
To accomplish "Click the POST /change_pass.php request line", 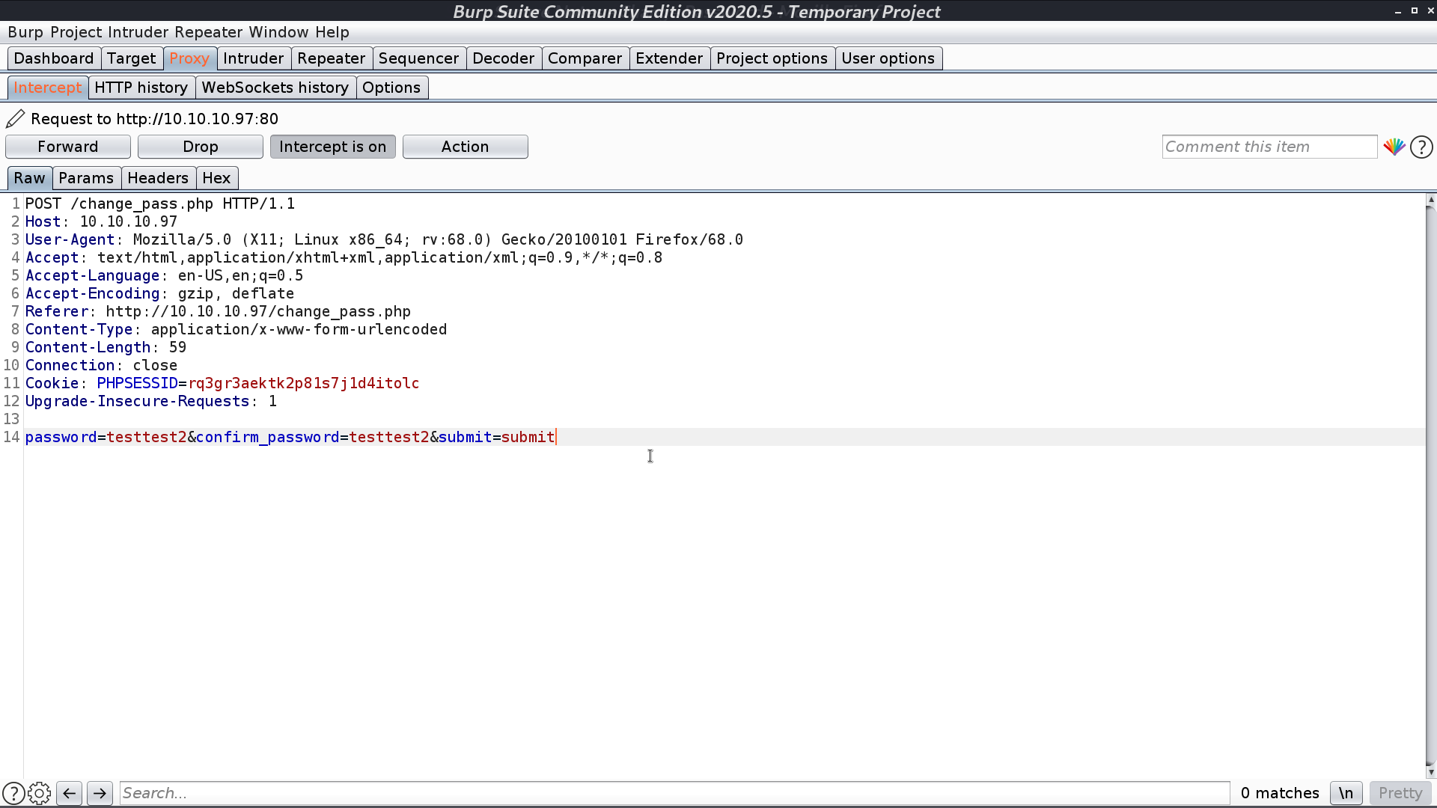I will 160,203.
